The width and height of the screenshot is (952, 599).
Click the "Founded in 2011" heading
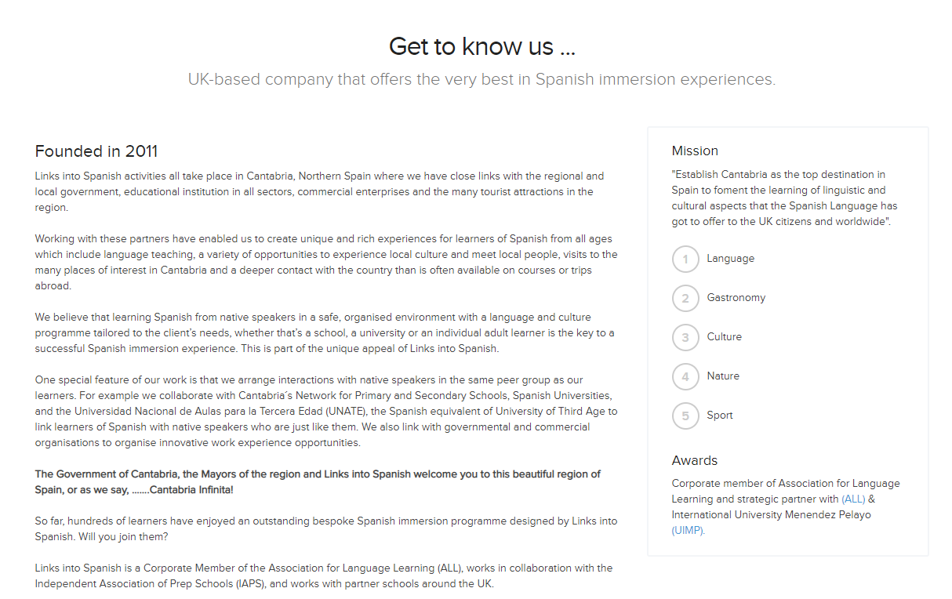[96, 151]
